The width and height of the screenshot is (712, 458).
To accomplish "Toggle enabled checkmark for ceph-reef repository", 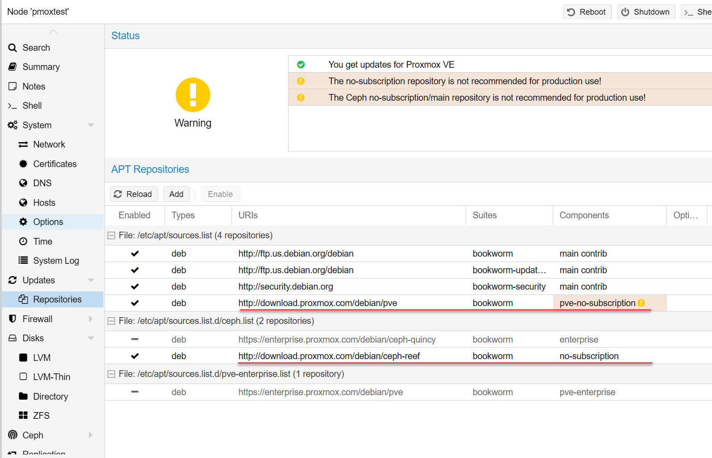I will click(x=135, y=356).
